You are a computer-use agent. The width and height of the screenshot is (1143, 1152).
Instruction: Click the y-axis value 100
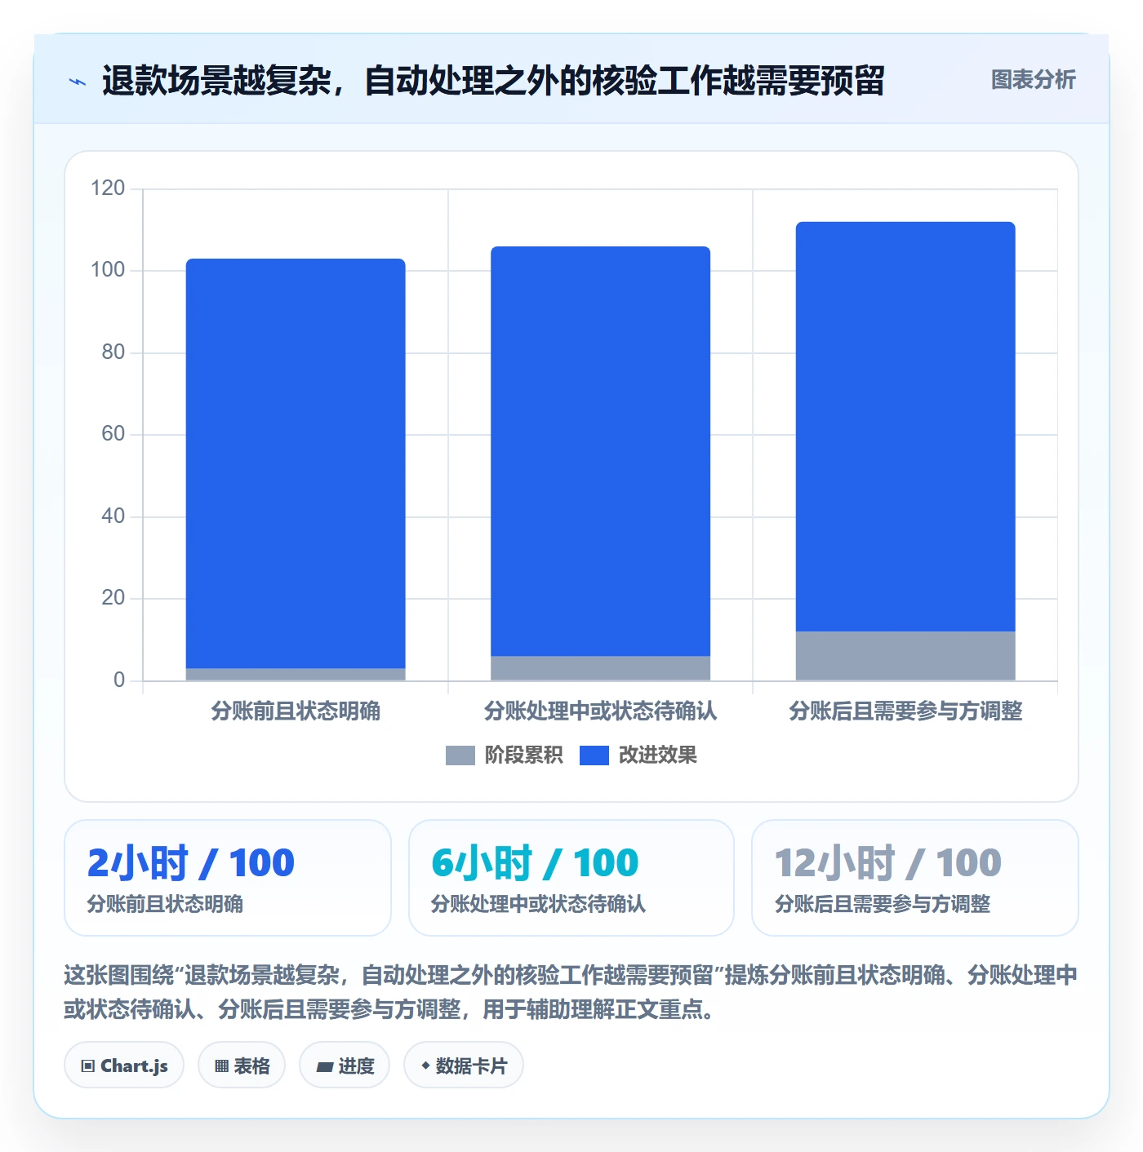[x=108, y=270]
